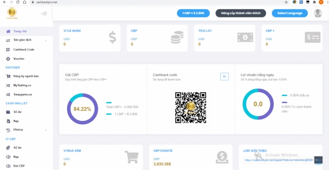Click the Ví cá nhân card title
Screen dimensions: 329x170
[72, 31]
